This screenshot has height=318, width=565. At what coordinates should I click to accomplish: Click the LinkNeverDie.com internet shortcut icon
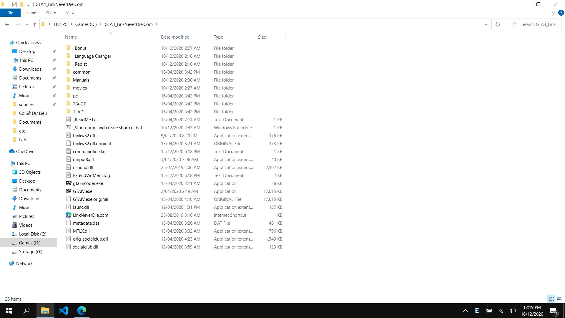tap(69, 215)
